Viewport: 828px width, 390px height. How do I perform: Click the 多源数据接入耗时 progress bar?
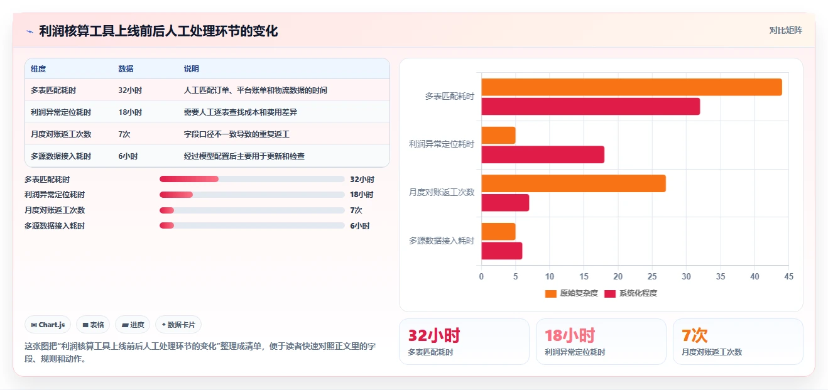(252, 225)
